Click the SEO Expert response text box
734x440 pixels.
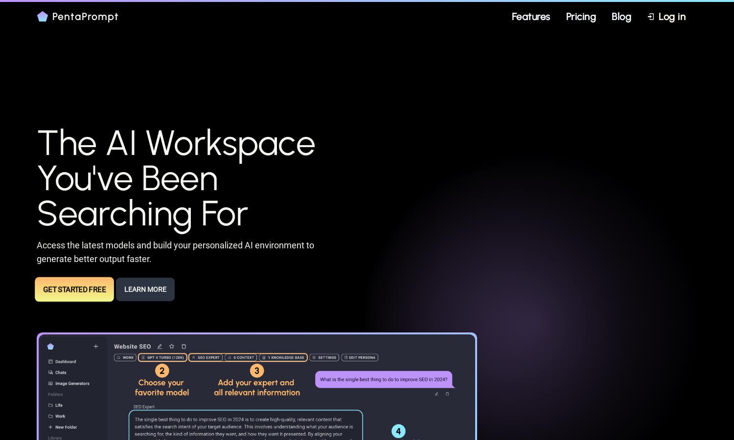click(x=246, y=425)
